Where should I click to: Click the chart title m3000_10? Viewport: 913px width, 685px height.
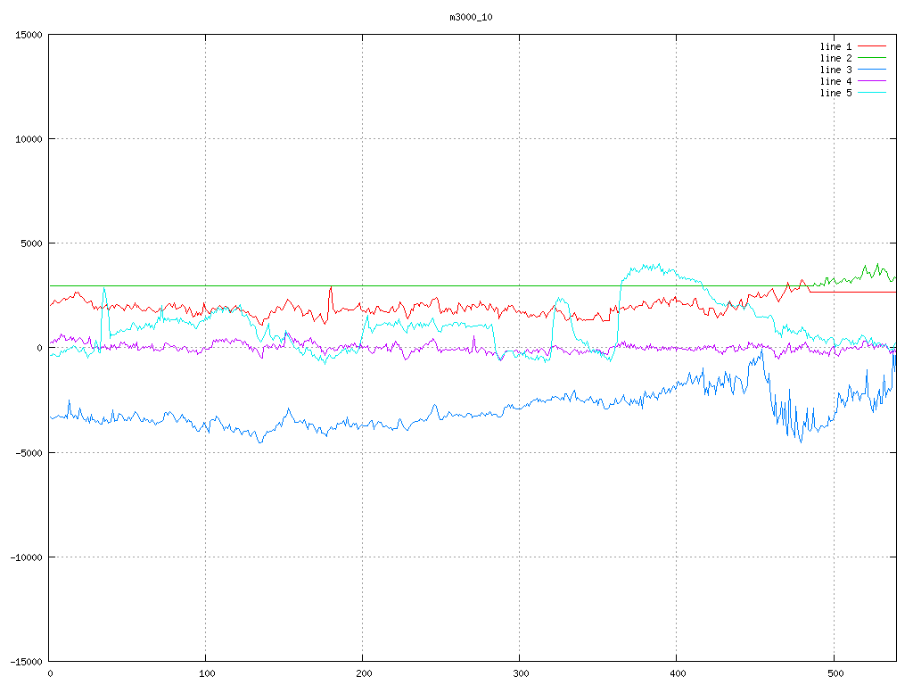pyautogui.click(x=471, y=17)
